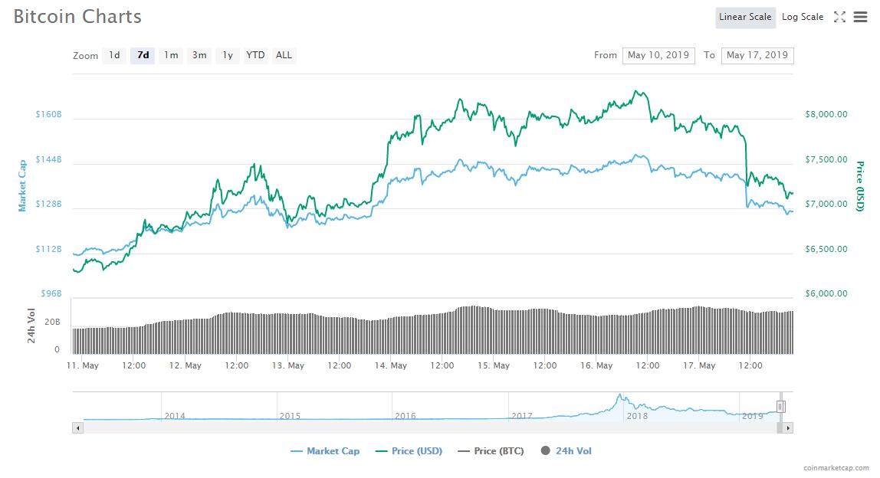
Task: Click the From date field
Action: click(658, 55)
